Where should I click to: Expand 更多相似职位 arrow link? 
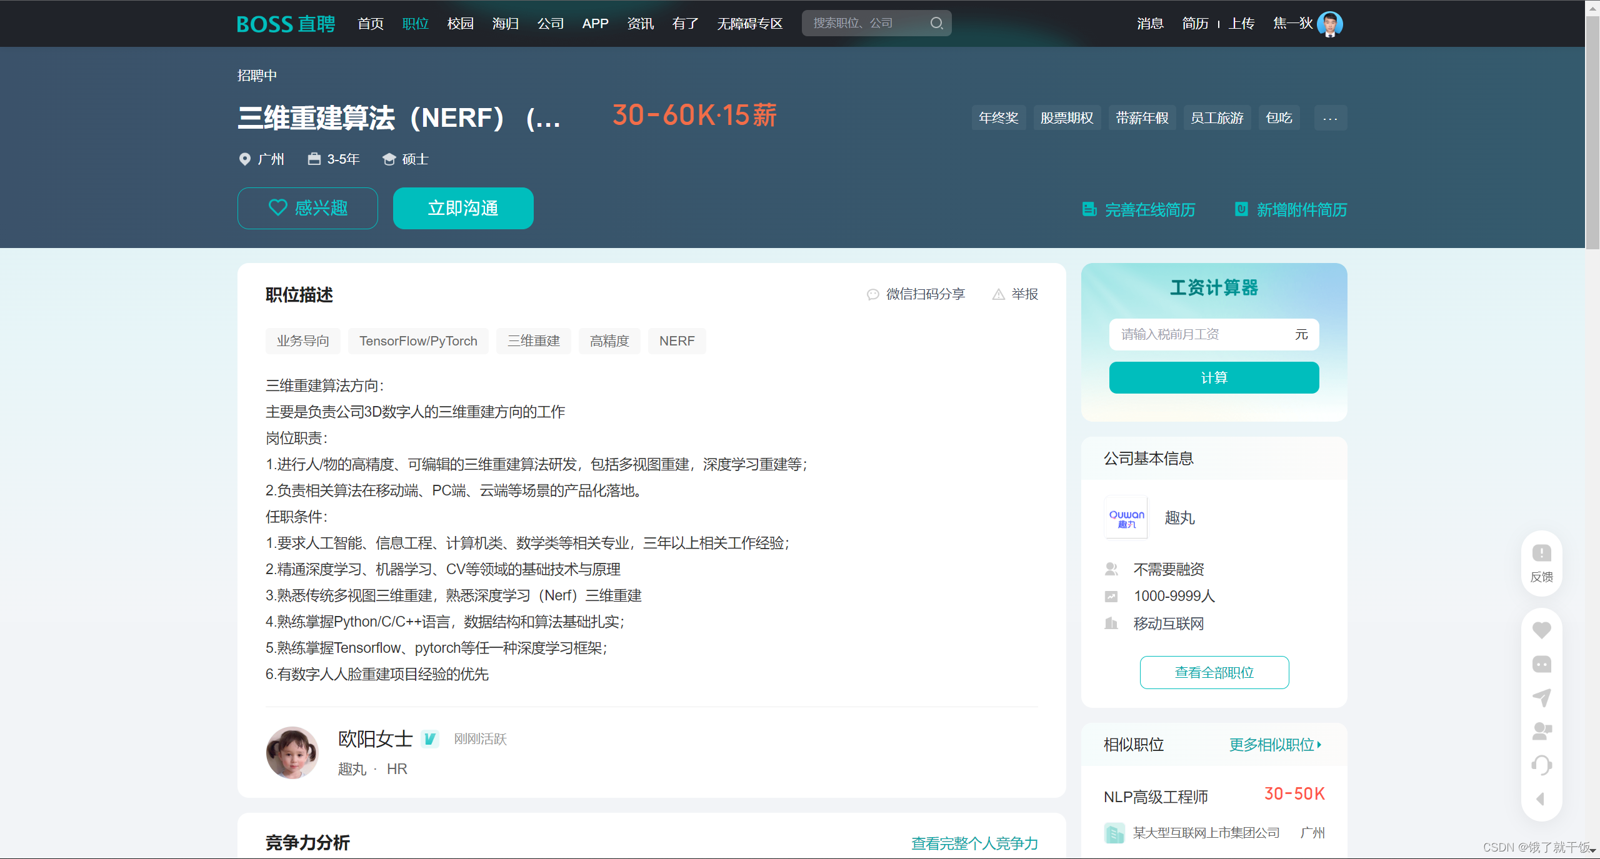1275,745
